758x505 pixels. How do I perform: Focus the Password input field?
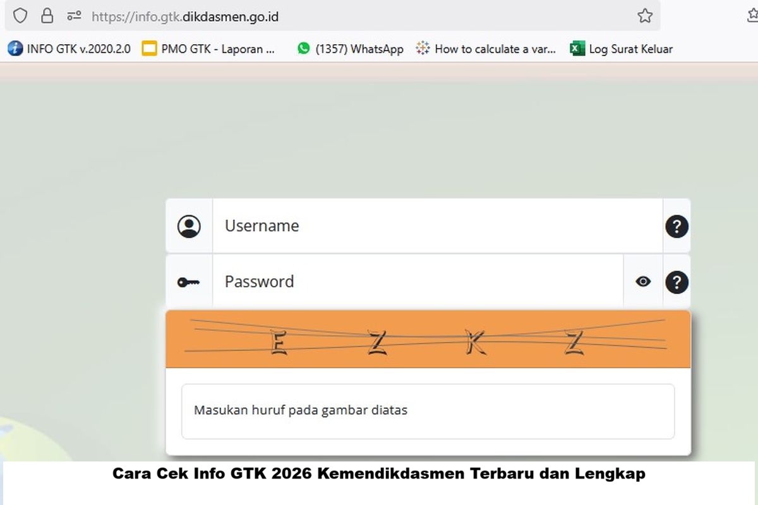coord(417,282)
